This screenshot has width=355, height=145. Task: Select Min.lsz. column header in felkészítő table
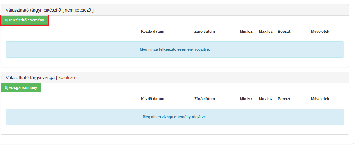pyautogui.click(x=247, y=32)
